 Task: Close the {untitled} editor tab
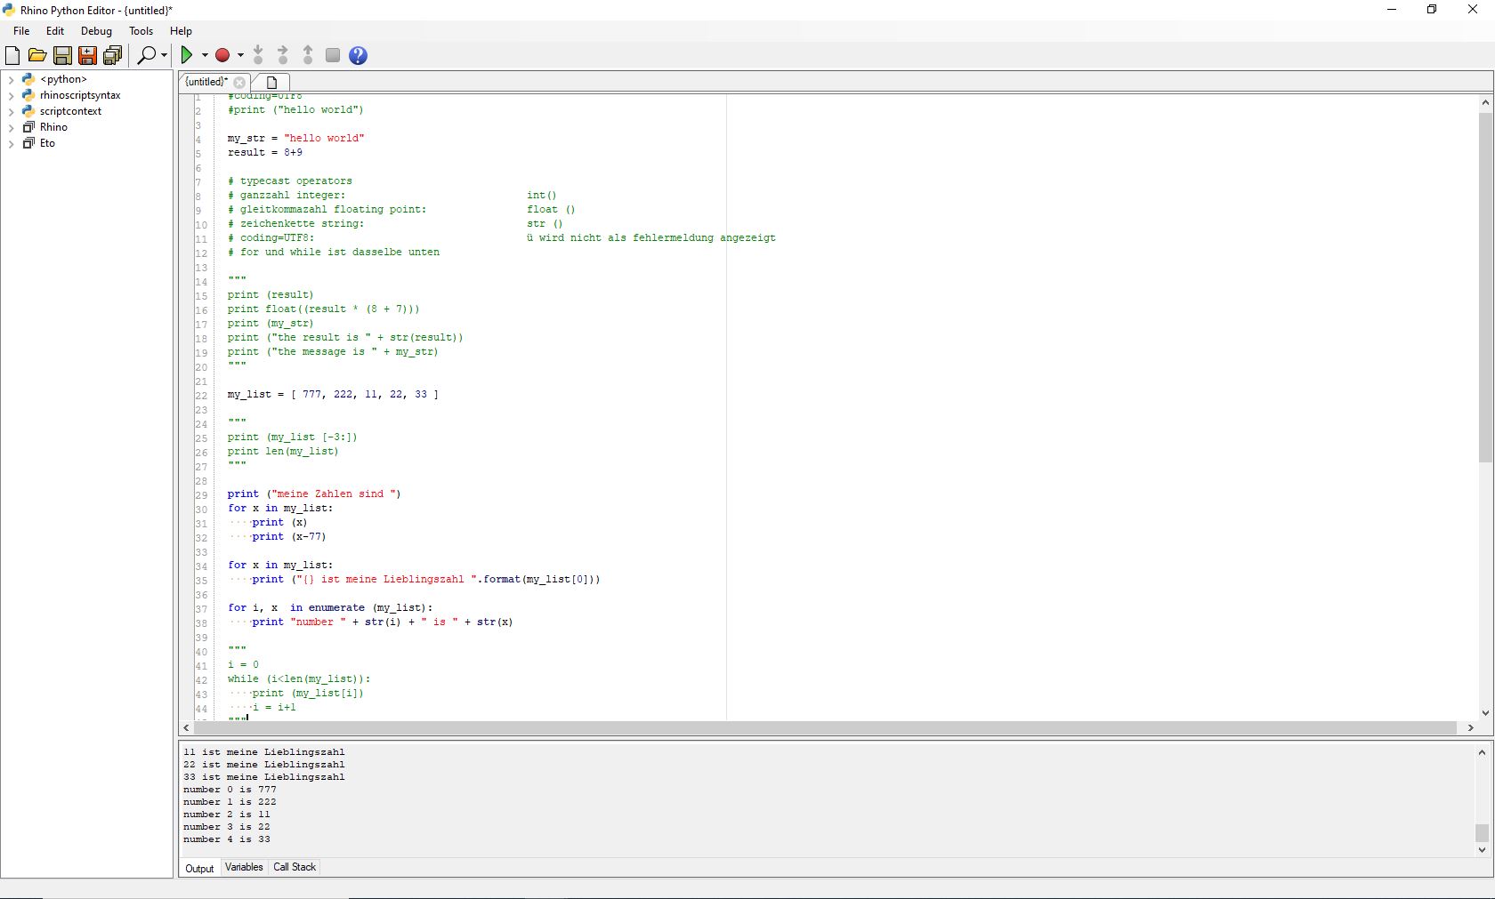[239, 82]
